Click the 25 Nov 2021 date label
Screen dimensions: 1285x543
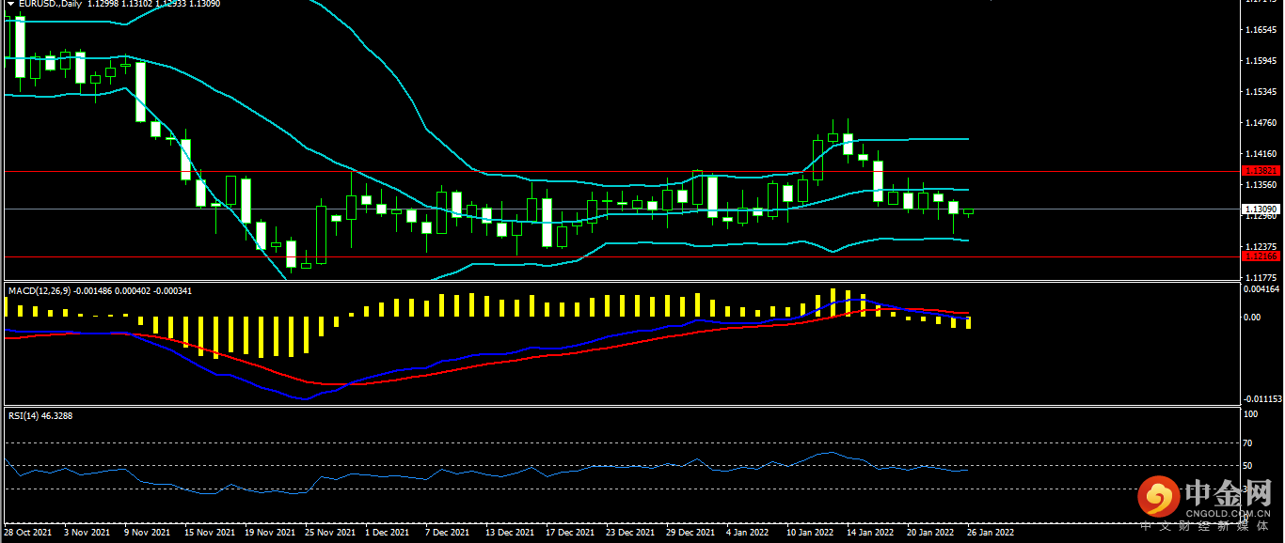point(329,533)
